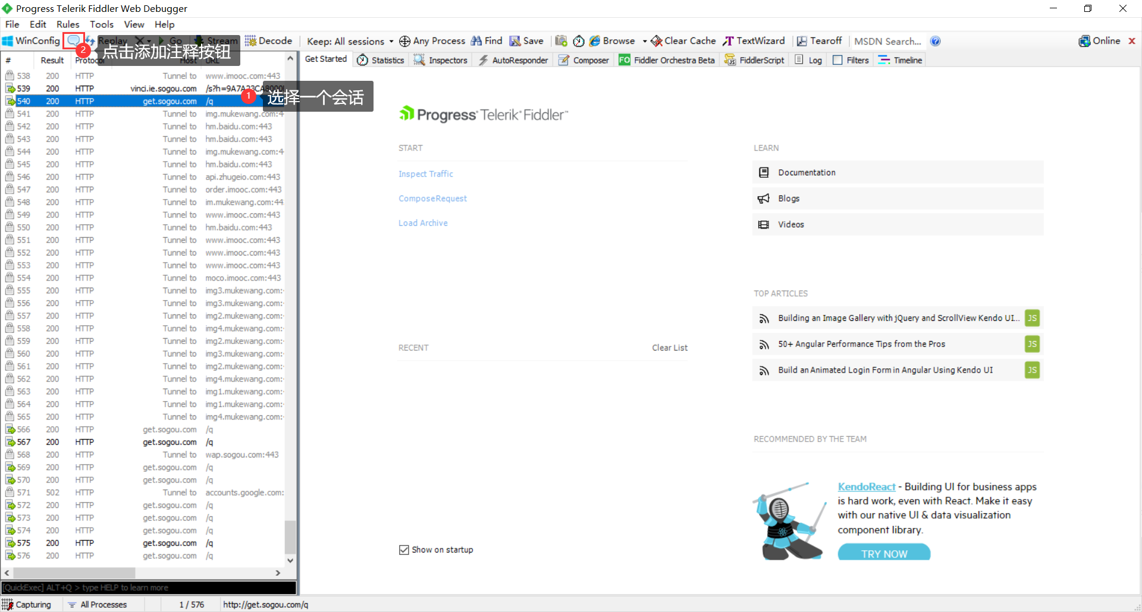This screenshot has width=1142, height=612.
Task: Click session list scroll-down arrow
Action: (x=290, y=560)
